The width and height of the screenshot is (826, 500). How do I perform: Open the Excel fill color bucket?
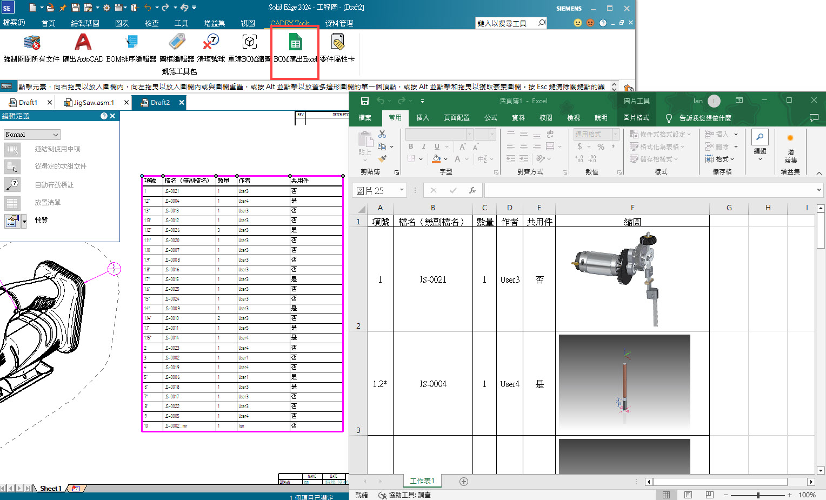click(x=436, y=159)
